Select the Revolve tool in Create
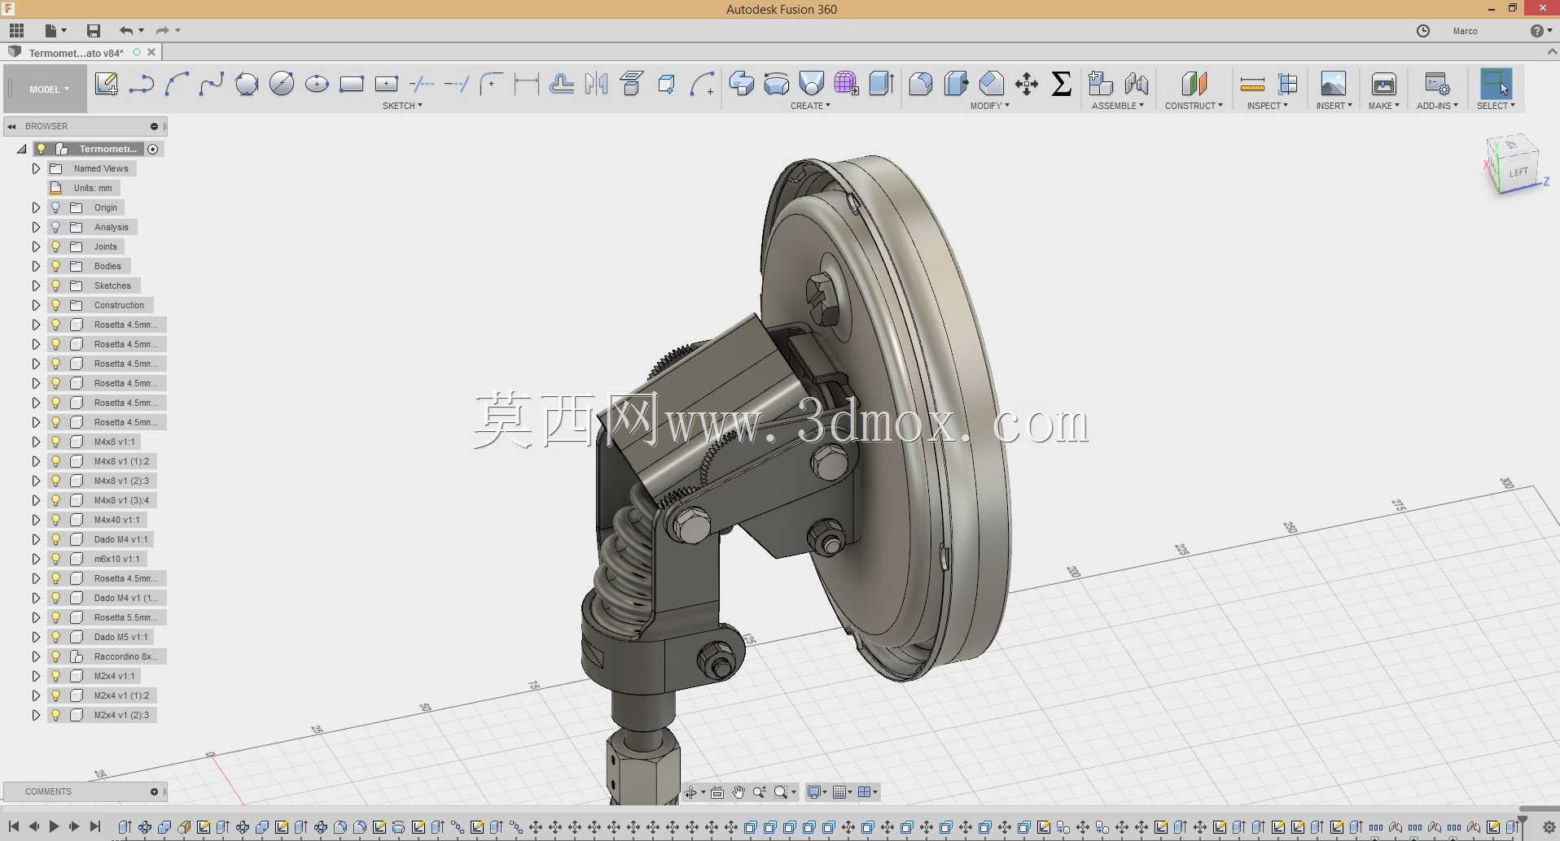Screen dimensions: 1560x841 point(777,84)
